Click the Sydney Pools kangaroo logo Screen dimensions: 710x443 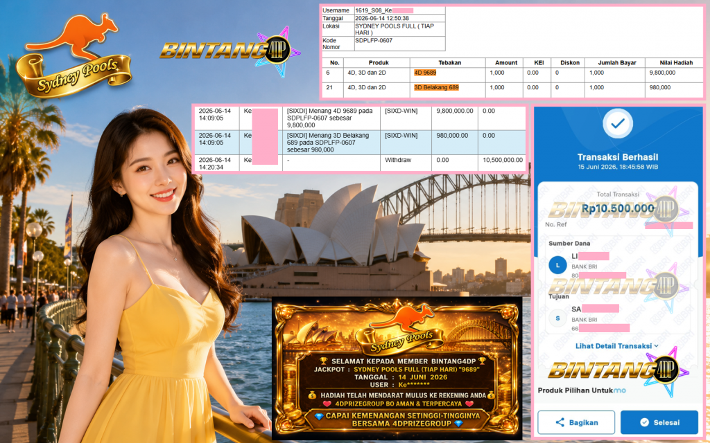coord(73,55)
